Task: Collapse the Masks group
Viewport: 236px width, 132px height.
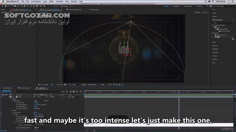Action: [x=11, y=99]
